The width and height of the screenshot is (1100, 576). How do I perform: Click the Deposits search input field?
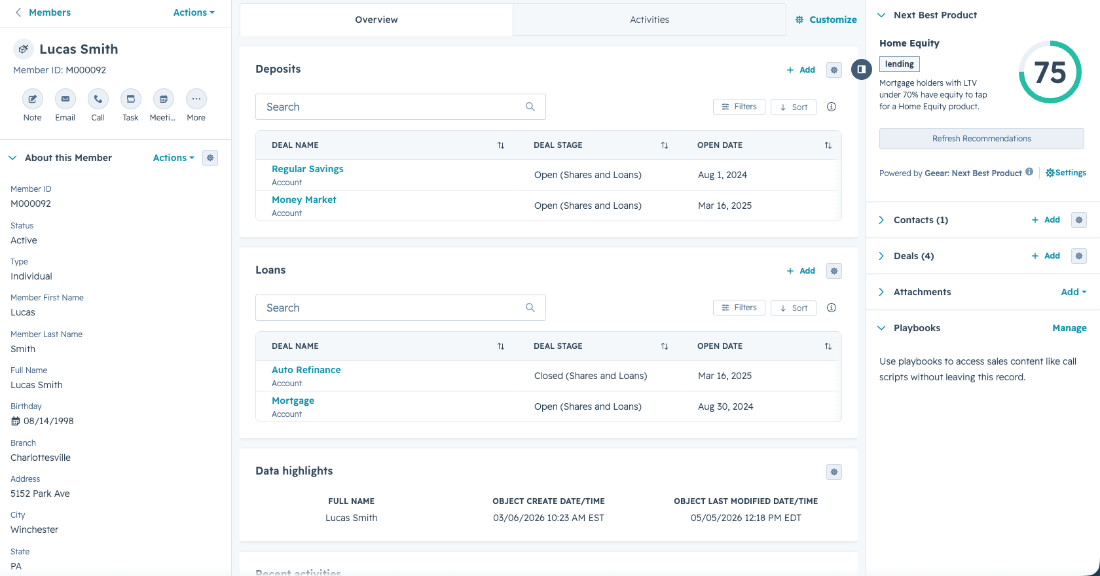(401, 107)
